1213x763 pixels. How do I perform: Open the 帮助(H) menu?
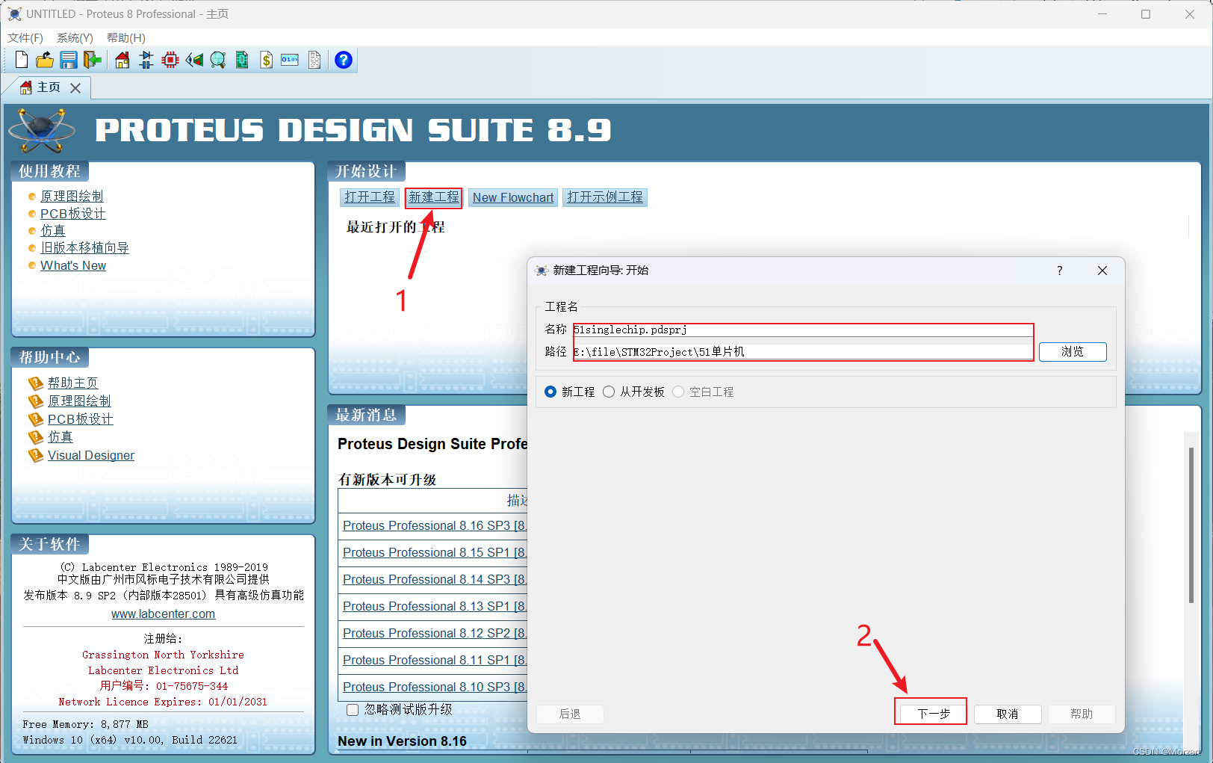tap(126, 38)
